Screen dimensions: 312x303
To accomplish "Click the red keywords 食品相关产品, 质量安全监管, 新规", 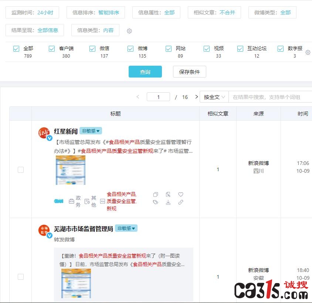I will coord(122,201).
